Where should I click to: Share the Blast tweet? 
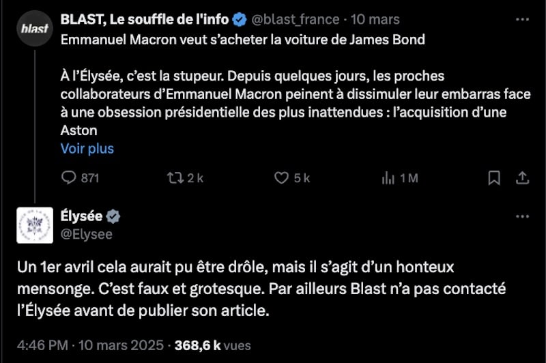tap(521, 178)
